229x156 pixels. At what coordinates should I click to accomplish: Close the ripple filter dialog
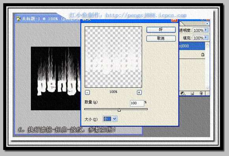[x=174, y=20]
